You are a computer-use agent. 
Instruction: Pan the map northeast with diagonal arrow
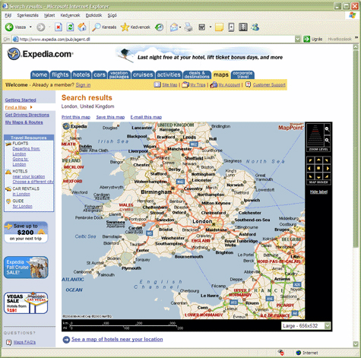point(327,160)
